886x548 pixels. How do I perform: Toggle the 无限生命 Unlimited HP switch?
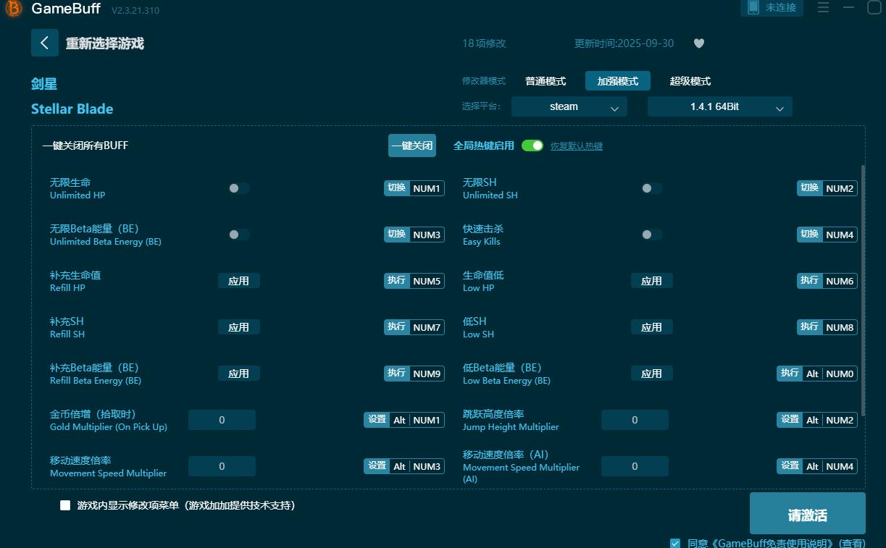pos(239,188)
